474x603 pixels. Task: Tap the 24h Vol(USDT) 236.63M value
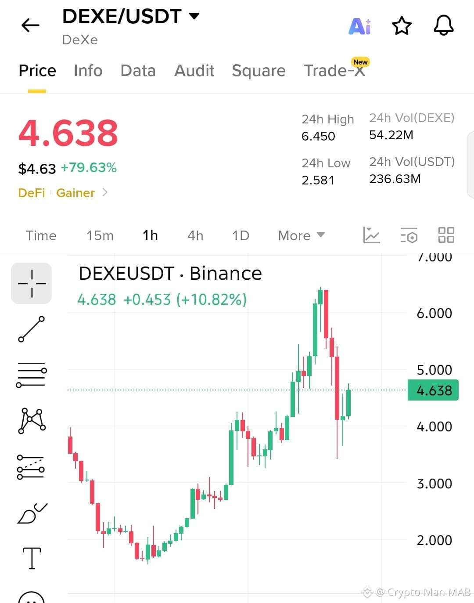point(395,179)
